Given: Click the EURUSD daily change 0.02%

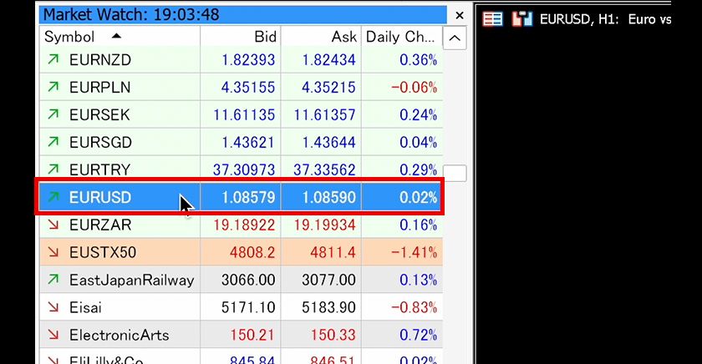Looking at the screenshot, I should (419, 197).
